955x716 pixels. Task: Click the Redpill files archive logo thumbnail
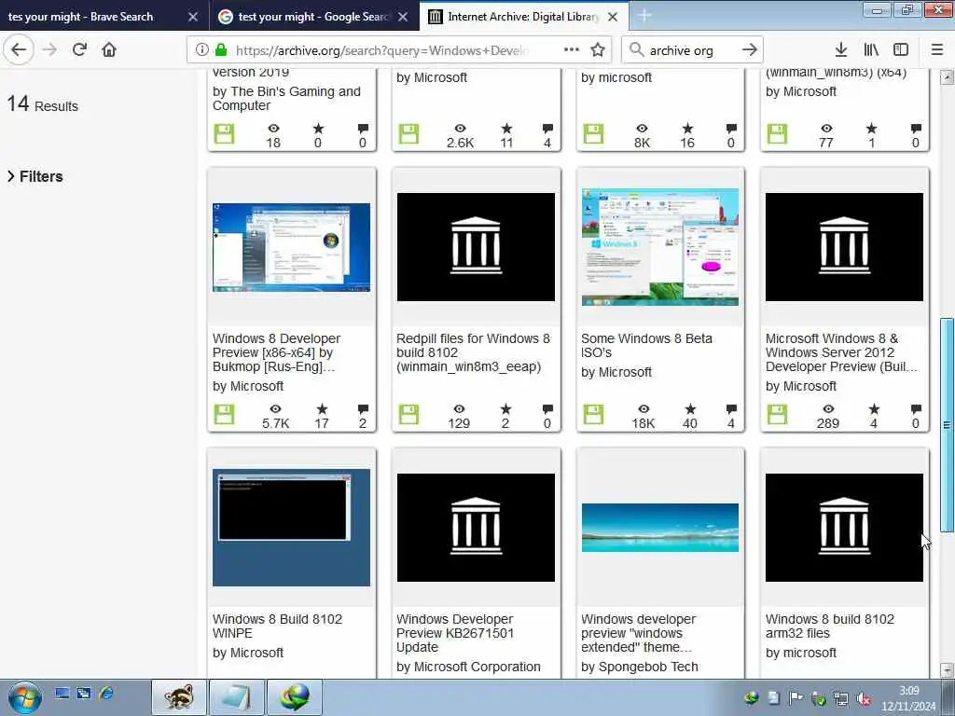coord(476,246)
